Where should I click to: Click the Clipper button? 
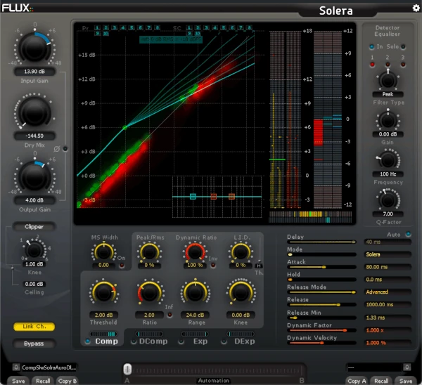point(34,227)
